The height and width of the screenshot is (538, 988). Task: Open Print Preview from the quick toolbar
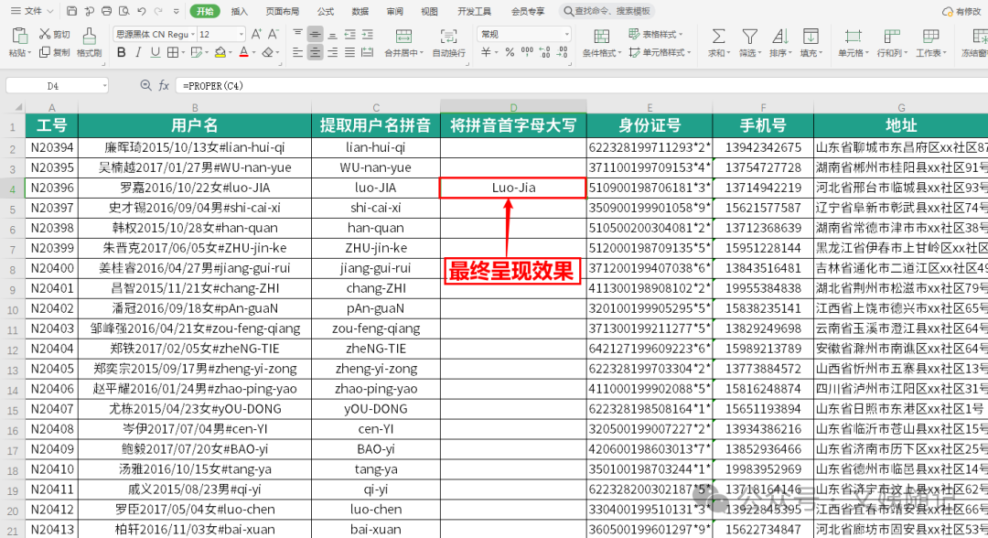124,11
